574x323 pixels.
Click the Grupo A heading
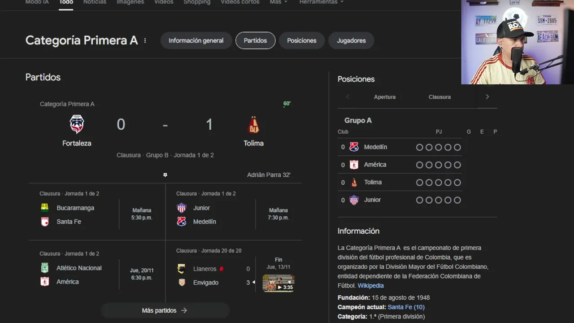pos(358,120)
